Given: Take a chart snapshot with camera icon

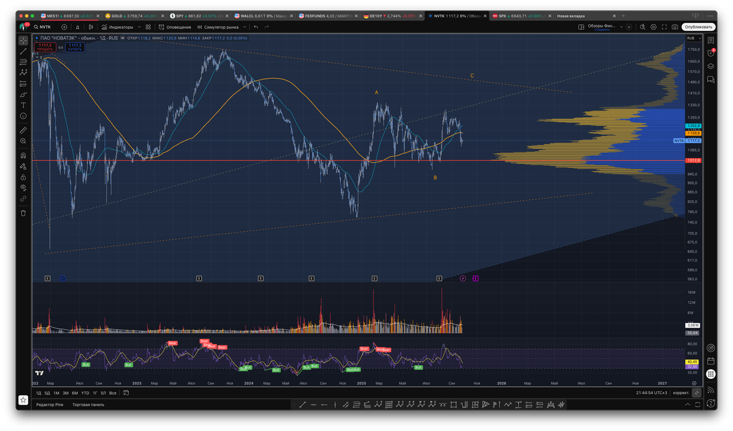Looking at the screenshot, I should 675,27.
